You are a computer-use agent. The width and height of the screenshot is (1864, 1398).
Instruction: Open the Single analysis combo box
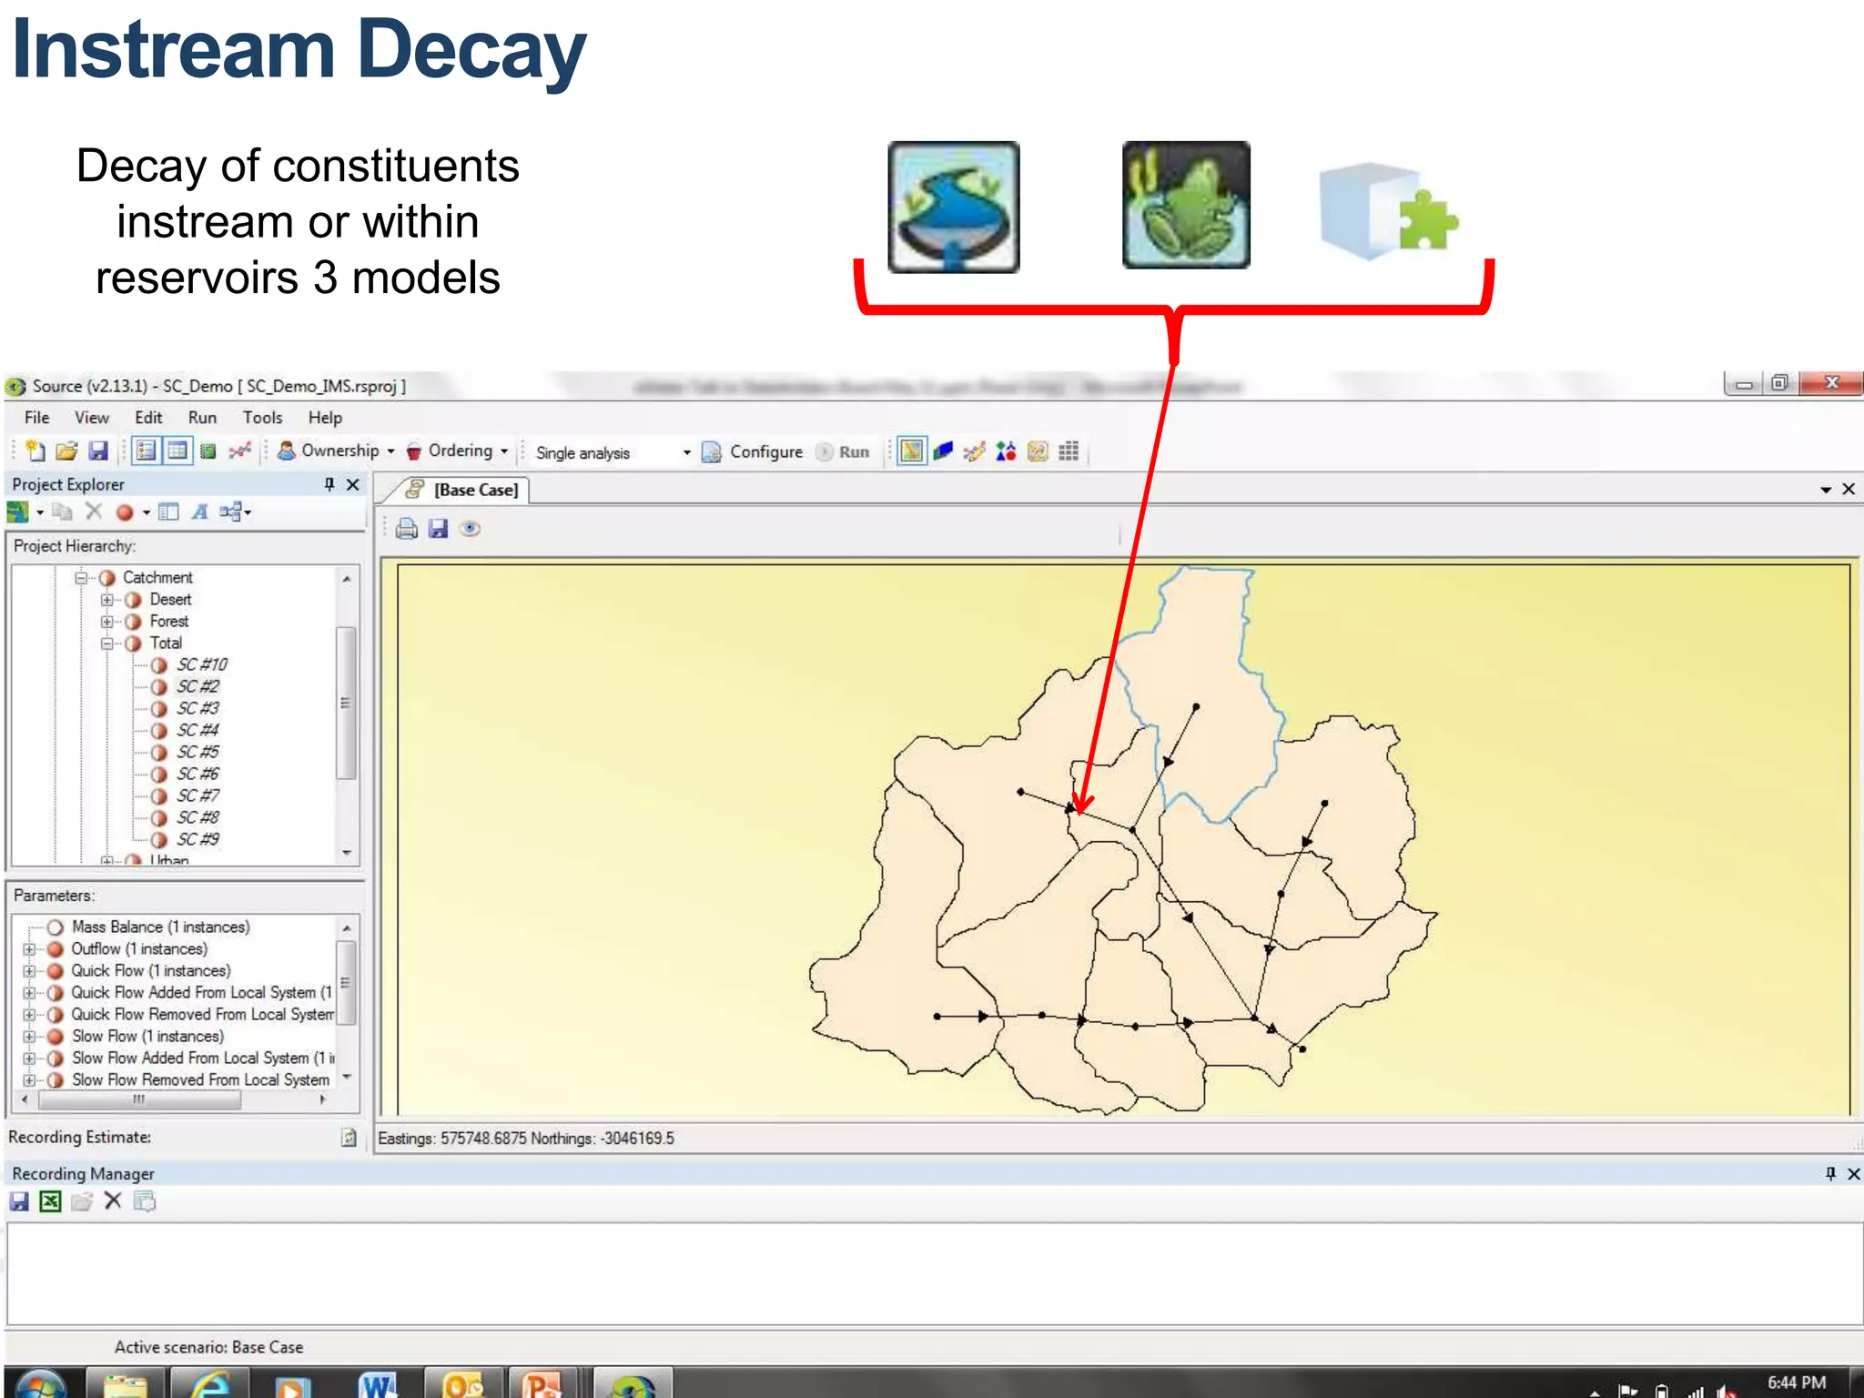(x=613, y=452)
